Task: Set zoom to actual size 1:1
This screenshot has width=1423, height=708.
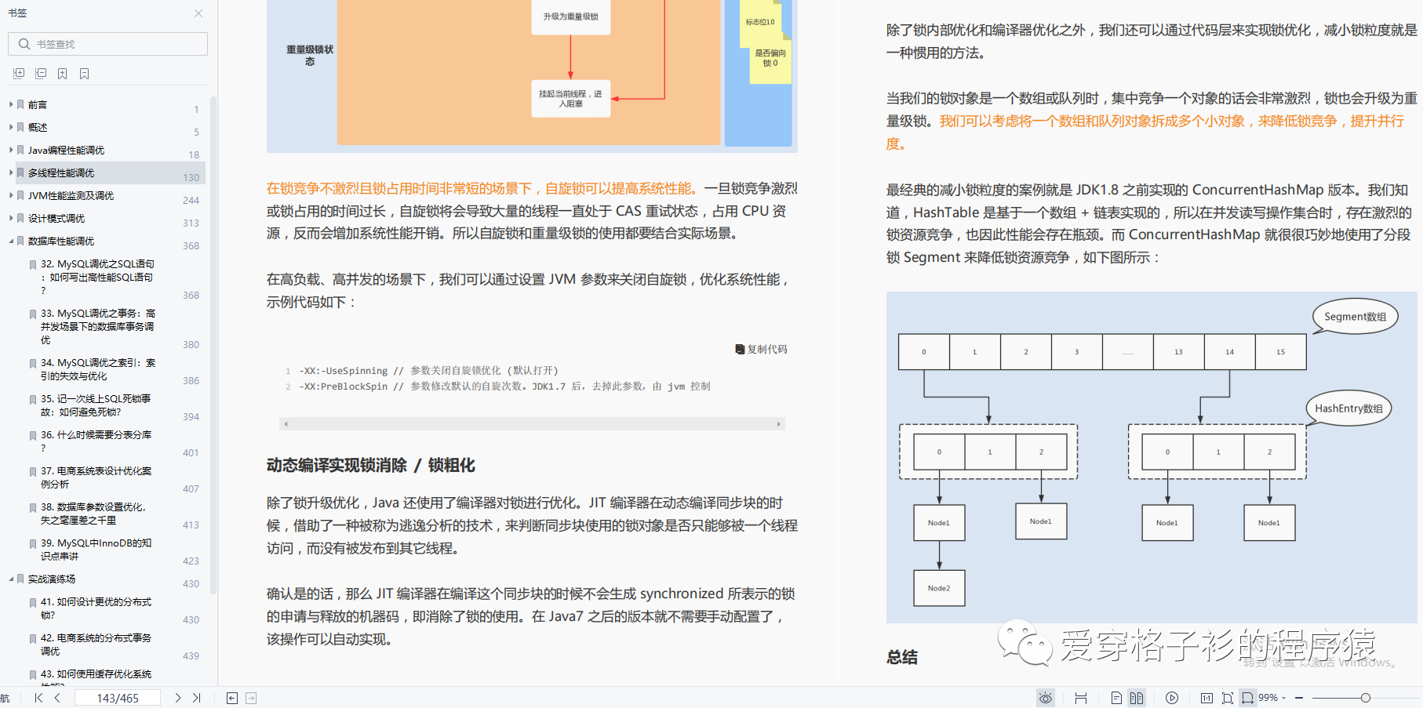Action: click(1207, 697)
